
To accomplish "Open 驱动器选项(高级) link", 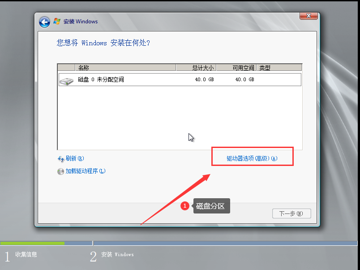I will point(252,158).
